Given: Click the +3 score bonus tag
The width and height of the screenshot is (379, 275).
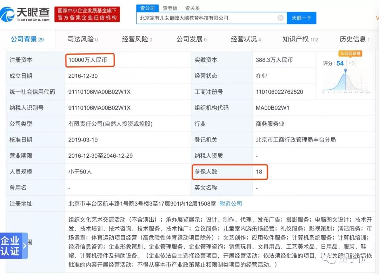Looking at the screenshot, I should [351, 63].
